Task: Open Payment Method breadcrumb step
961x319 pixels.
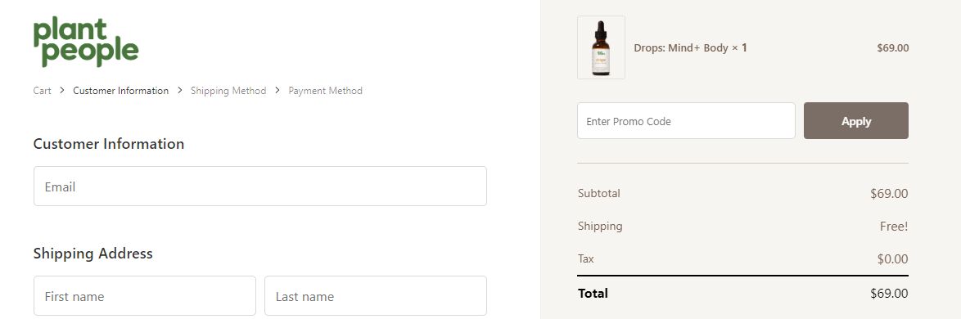Action: tap(326, 91)
